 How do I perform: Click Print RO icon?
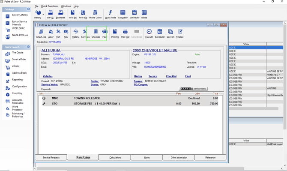pos(115,34)
